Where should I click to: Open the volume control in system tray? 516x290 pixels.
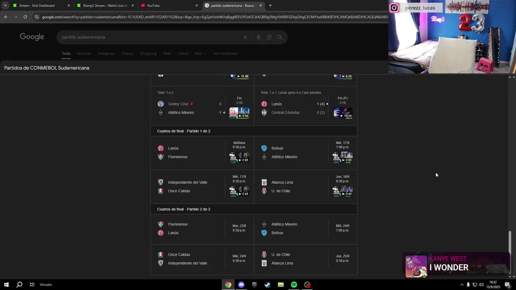coord(481,285)
